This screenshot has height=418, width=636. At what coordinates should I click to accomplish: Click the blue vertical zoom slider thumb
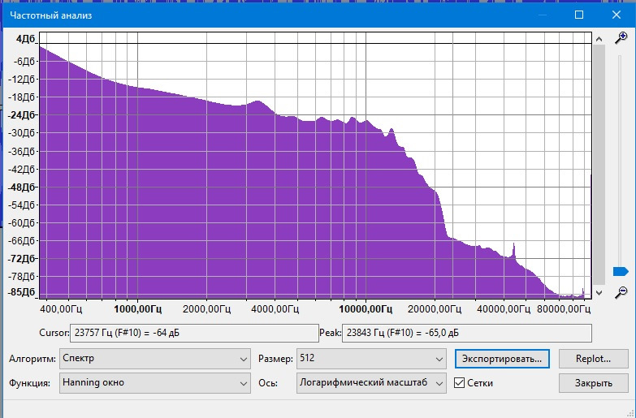pyautogui.click(x=621, y=271)
